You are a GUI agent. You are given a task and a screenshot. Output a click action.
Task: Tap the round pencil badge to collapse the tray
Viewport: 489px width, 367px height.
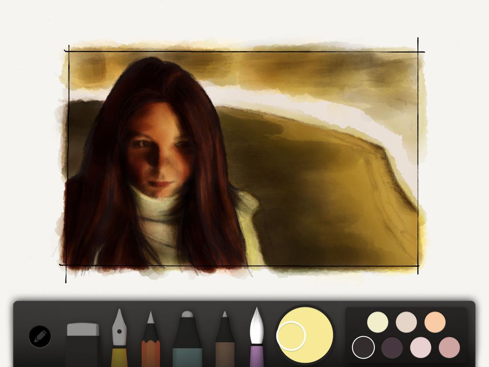coord(39,336)
